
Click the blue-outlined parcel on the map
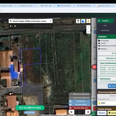click(x=30, y=56)
